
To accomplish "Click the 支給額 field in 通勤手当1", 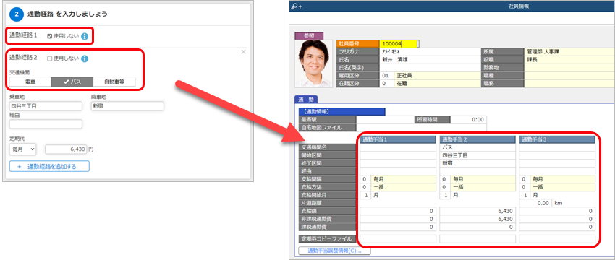I will (398, 211).
